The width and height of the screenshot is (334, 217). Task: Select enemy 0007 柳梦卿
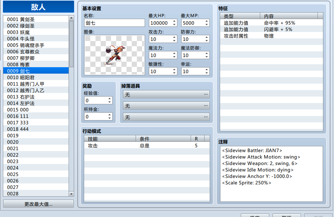36,58
